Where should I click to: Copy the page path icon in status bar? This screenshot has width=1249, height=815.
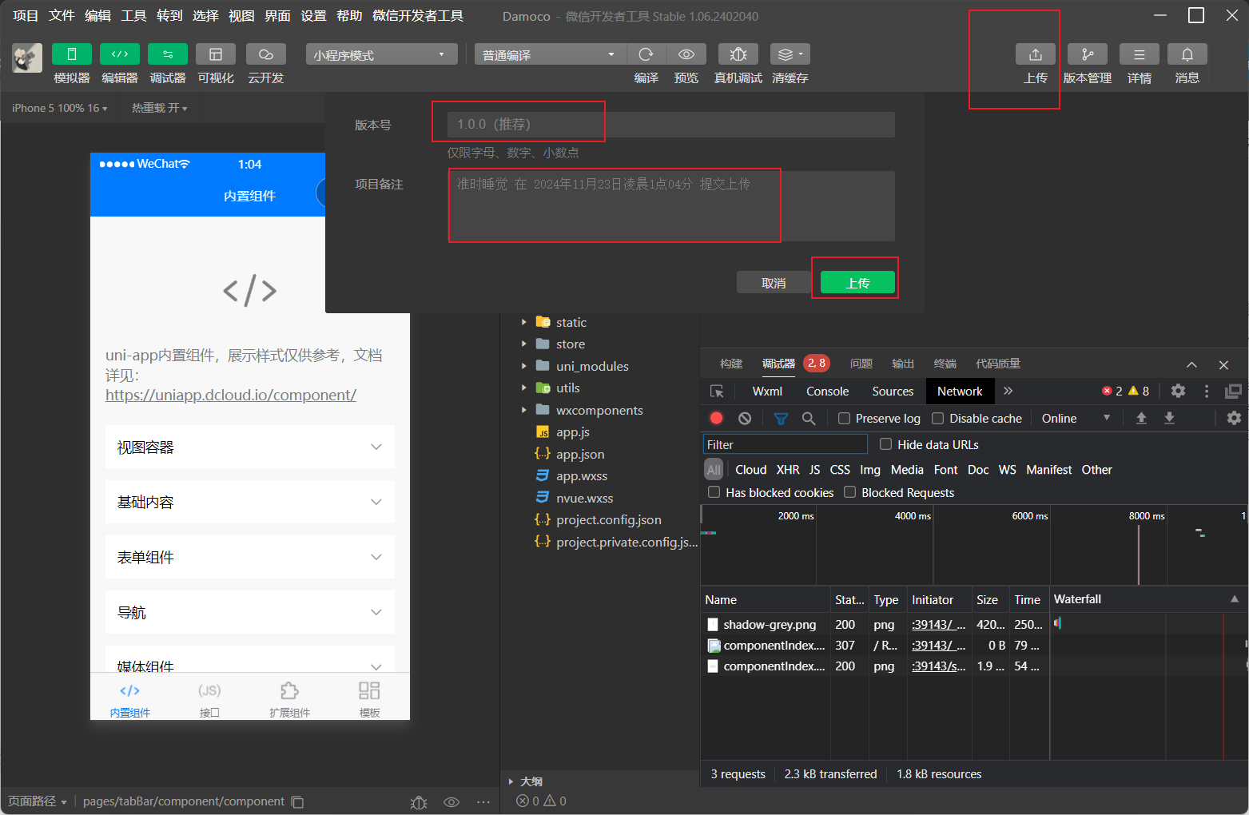pos(297,801)
